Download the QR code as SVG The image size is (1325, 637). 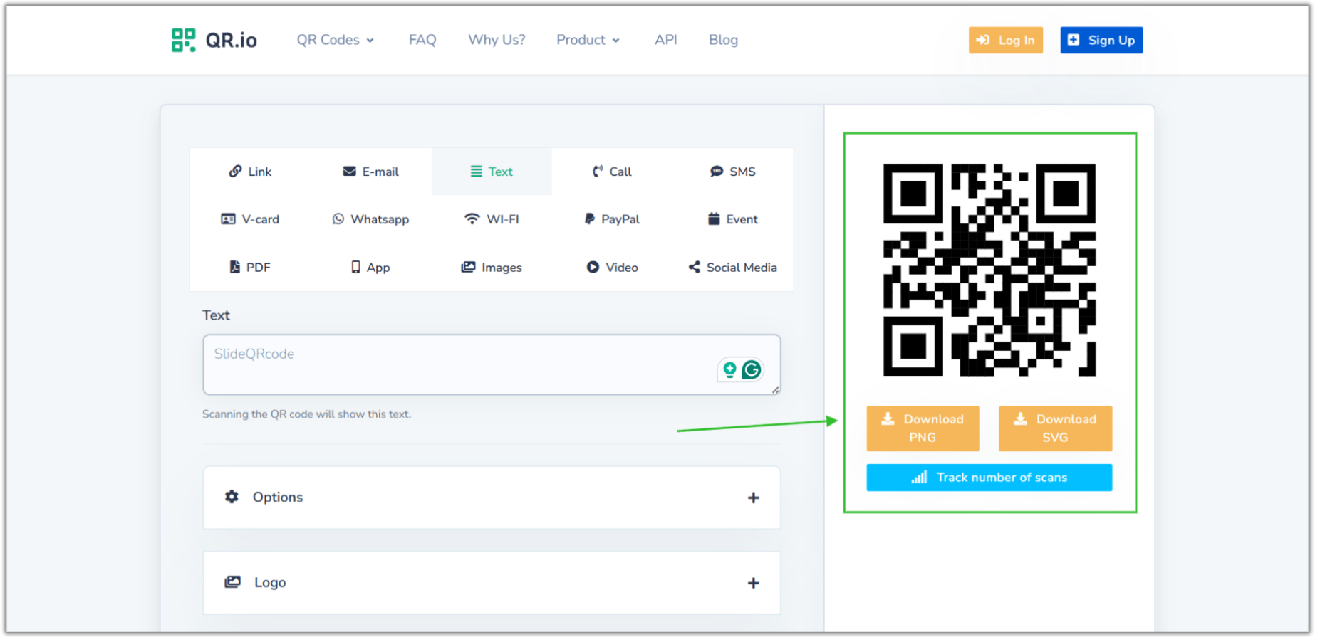[x=1055, y=428]
